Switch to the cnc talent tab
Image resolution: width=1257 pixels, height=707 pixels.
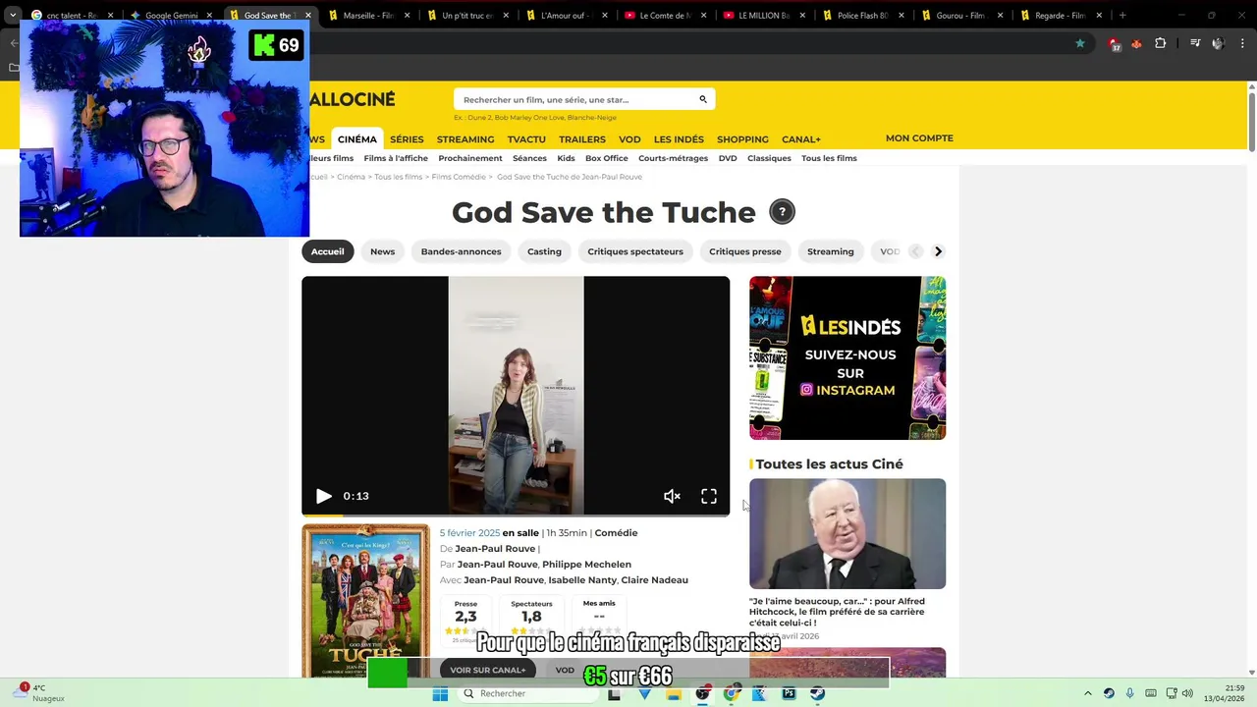[71, 16]
